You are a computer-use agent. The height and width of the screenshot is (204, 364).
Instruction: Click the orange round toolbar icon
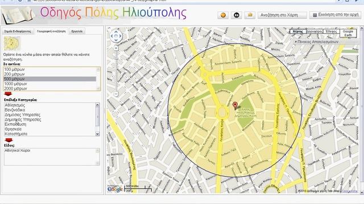[223, 15]
